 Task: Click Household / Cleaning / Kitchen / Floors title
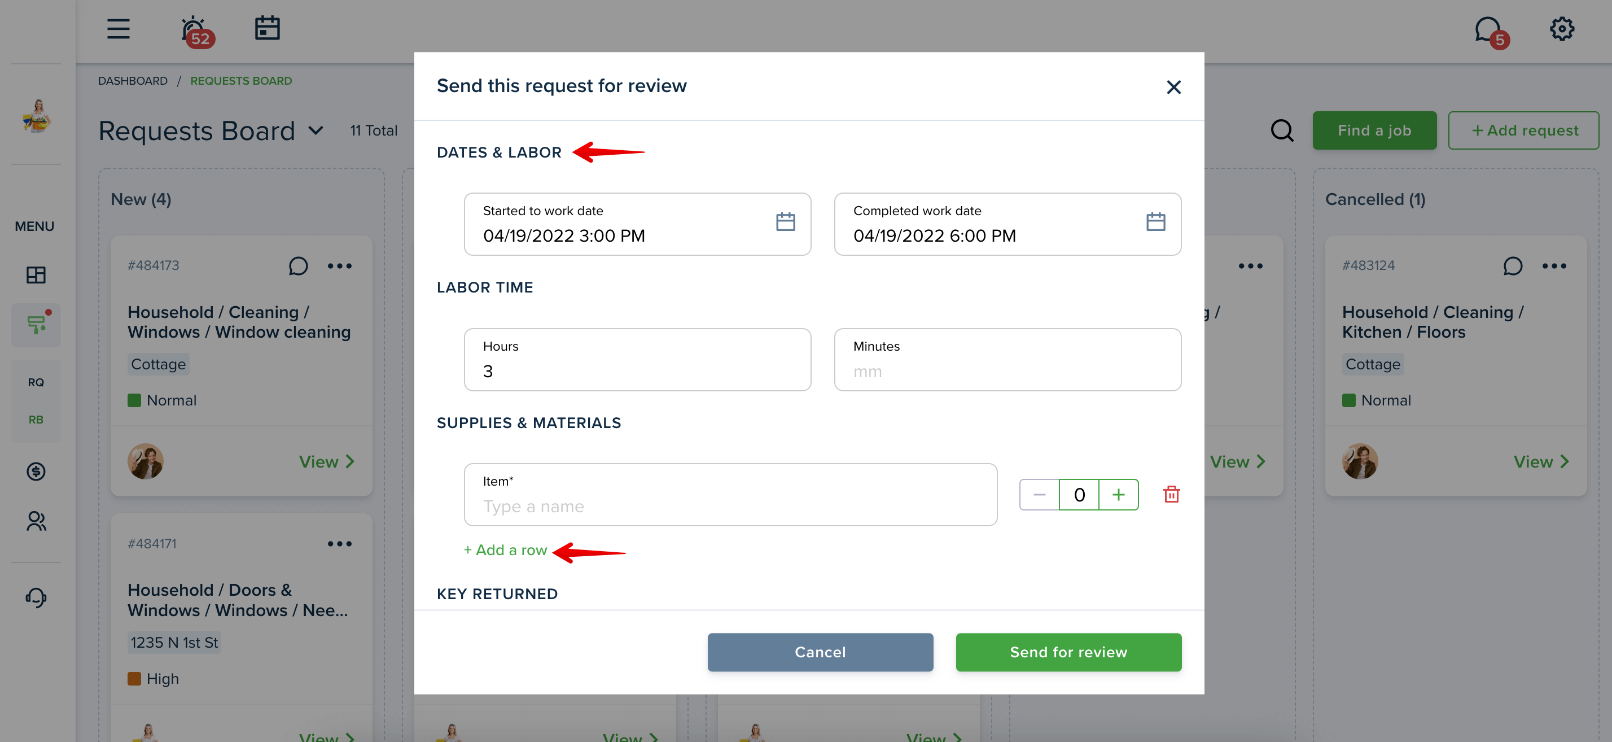pyautogui.click(x=1433, y=322)
